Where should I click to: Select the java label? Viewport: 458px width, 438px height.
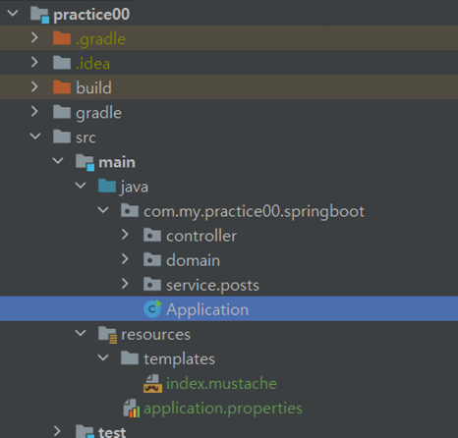coord(135,188)
